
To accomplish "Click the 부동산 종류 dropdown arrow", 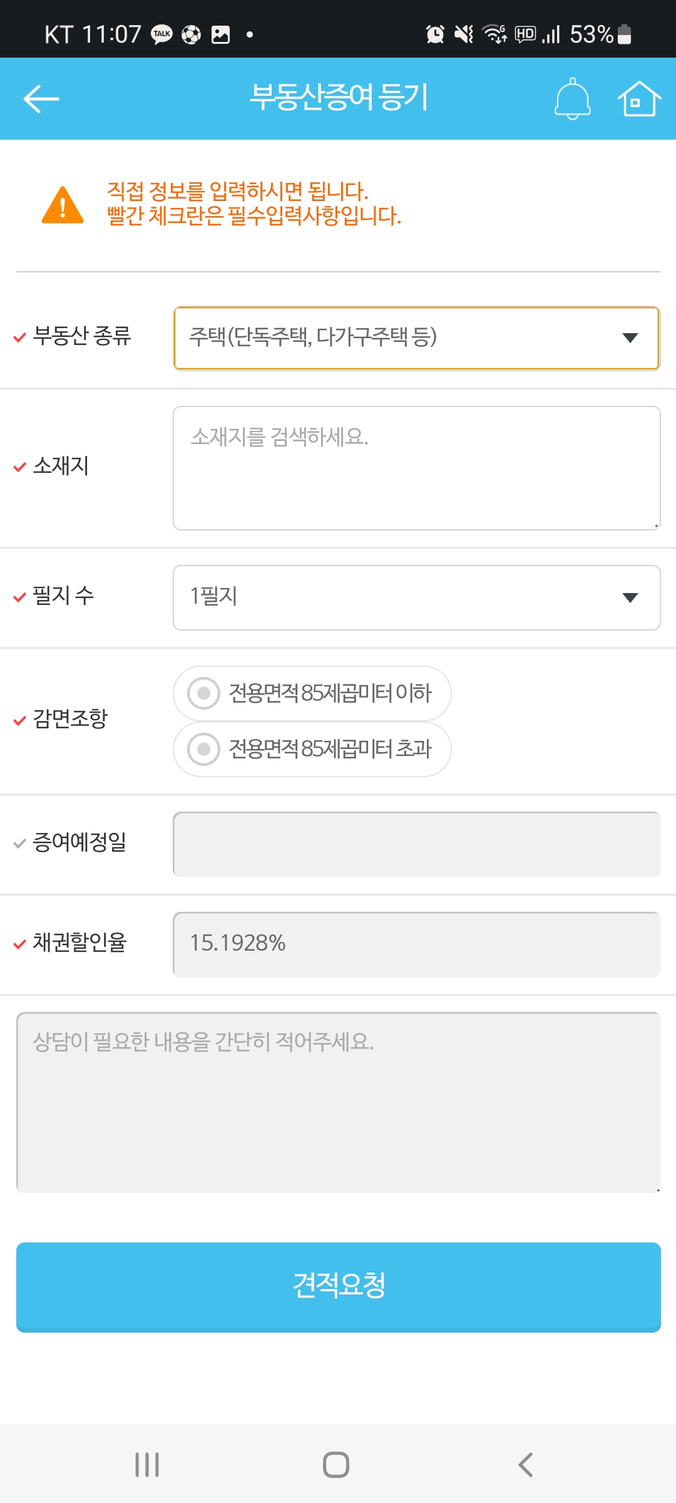I will (x=630, y=338).
